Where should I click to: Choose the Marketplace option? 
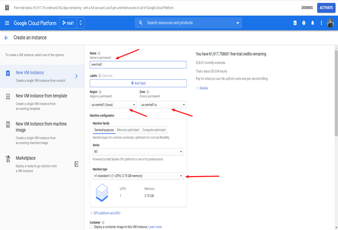click(42, 164)
